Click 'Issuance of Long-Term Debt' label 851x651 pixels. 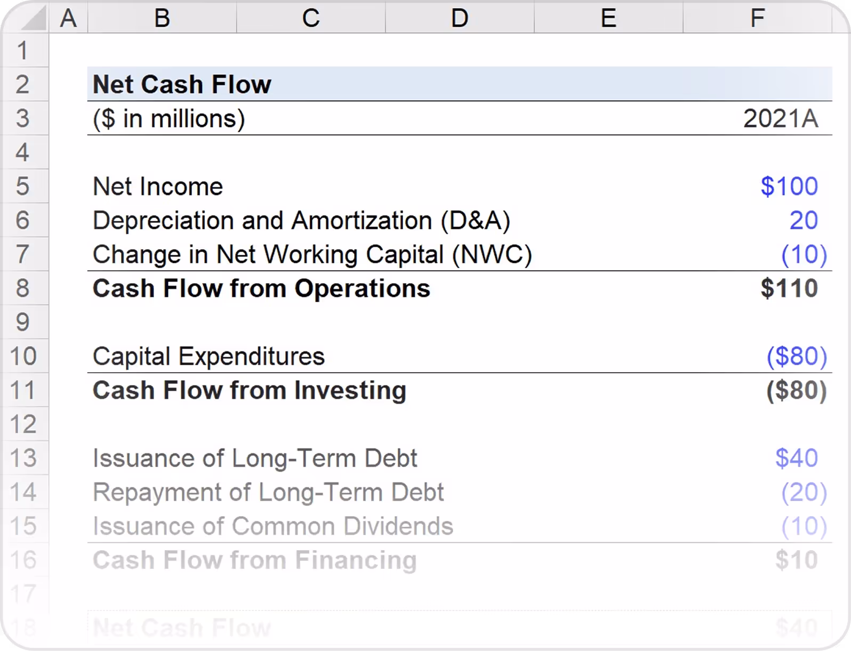click(255, 459)
